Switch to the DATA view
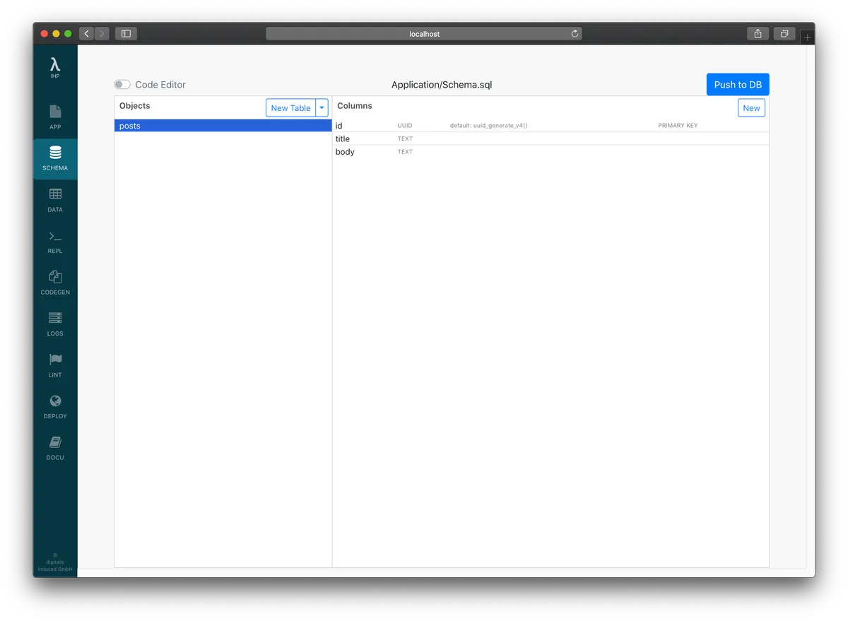 (x=54, y=199)
